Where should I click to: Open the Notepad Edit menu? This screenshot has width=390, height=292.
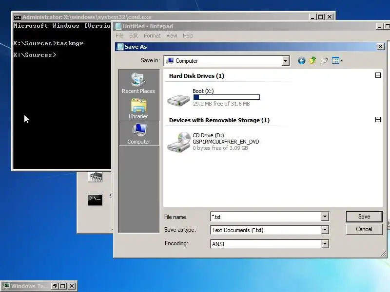pyautogui.click(x=134, y=36)
